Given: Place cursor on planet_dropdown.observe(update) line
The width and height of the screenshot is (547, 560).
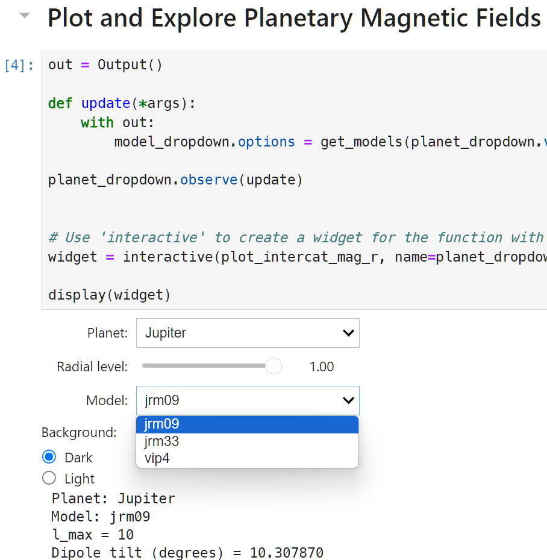Looking at the screenshot, I should click(x=175, y=180).
